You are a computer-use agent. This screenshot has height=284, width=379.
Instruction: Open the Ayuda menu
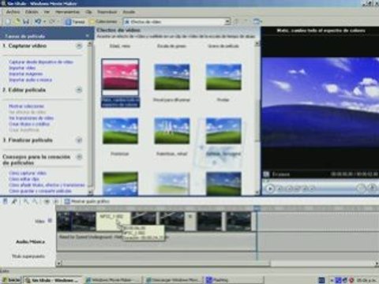[129, 12]
